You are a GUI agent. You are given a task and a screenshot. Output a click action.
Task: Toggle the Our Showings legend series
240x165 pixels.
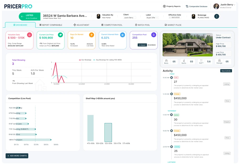tap(85, 60)
